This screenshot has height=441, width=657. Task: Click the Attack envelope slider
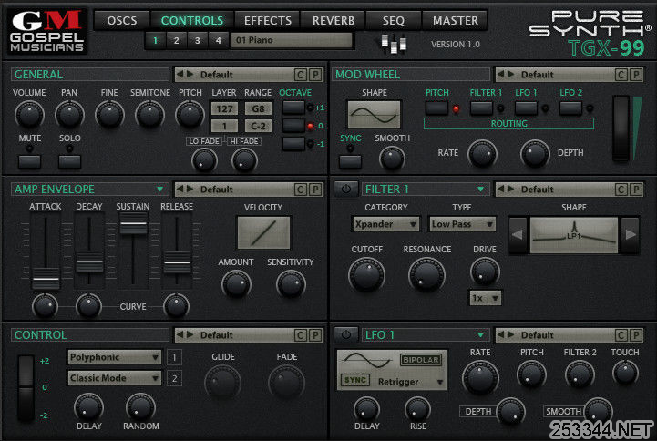[x=46, y=279]
